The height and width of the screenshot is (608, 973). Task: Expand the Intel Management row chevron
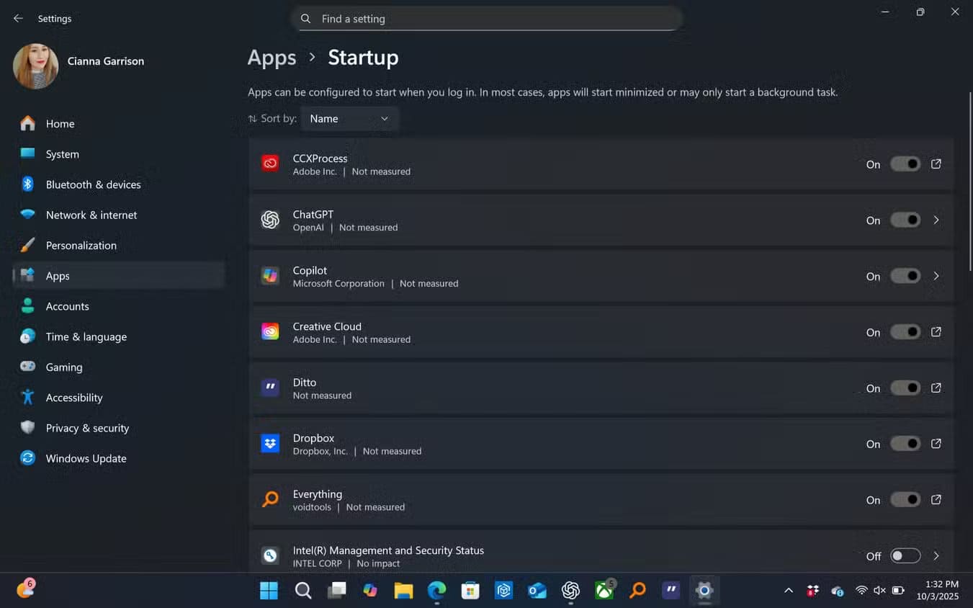[x=936, y=555]
